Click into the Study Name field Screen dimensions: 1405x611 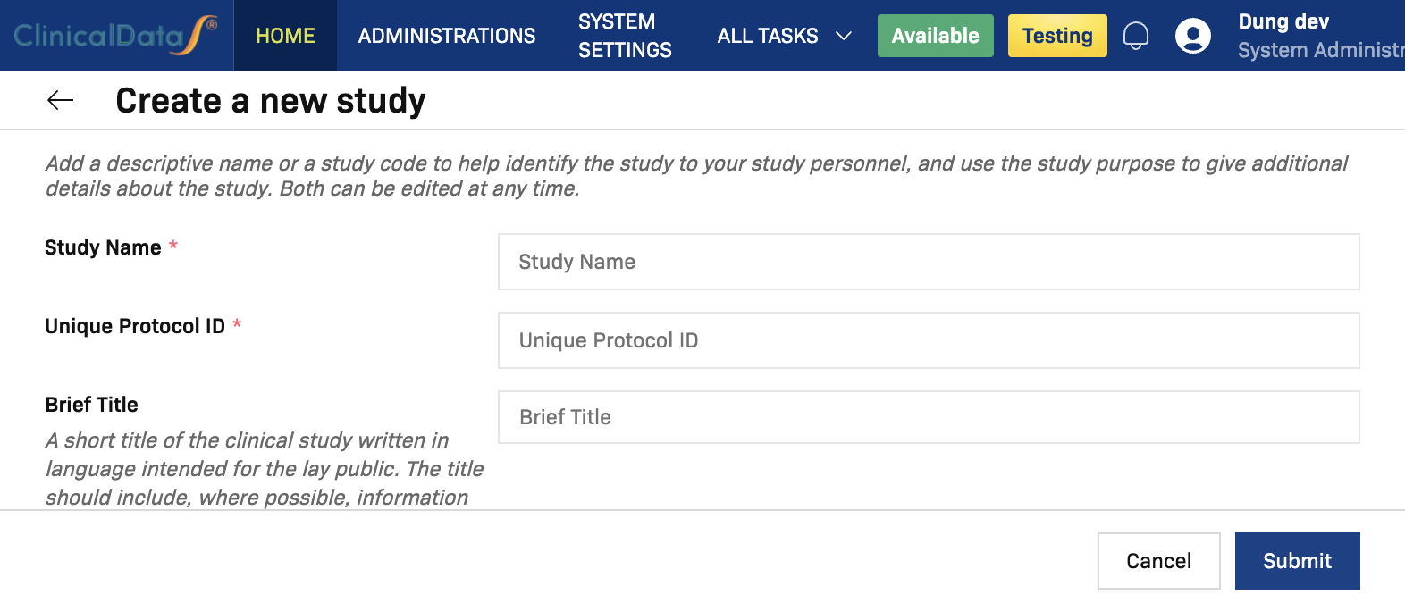[x=928, y=262]
